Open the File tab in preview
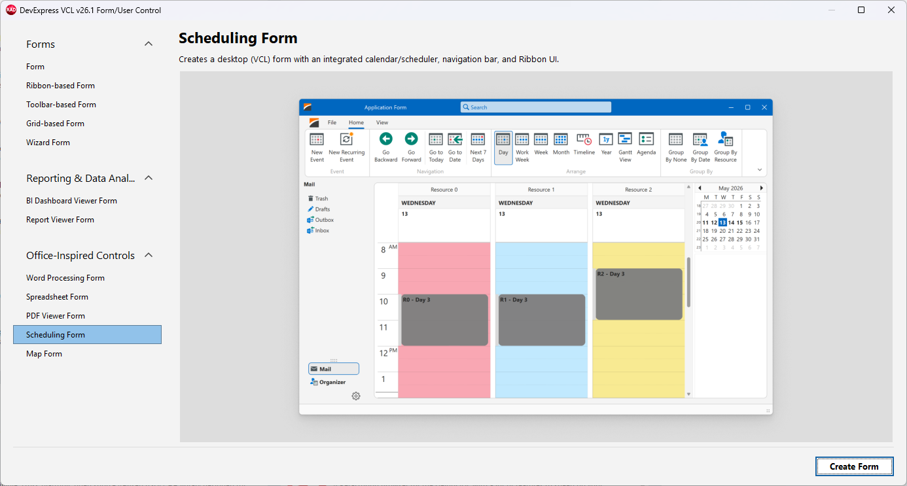The width and height of the screenshot is (907, 486). tap(332, 122)
